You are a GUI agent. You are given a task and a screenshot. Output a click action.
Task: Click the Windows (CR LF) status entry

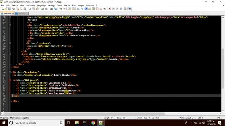pyautogui.click(x=187, y=118)
